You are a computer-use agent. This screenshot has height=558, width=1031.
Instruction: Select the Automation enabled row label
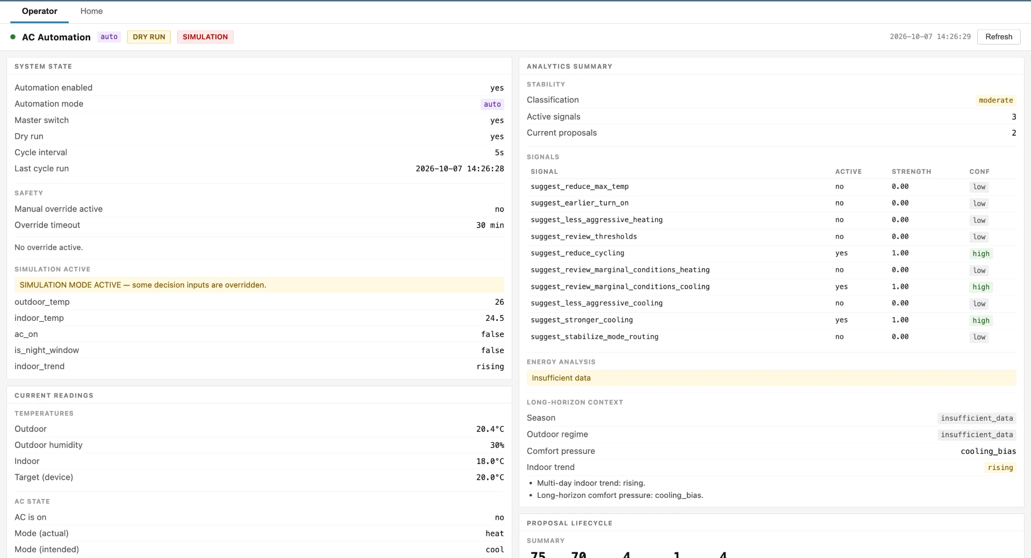click(53, 87)
